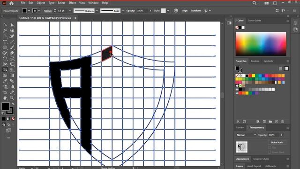Click the Recolor Artwork icon
300x169 pixels.
(176, 11)
